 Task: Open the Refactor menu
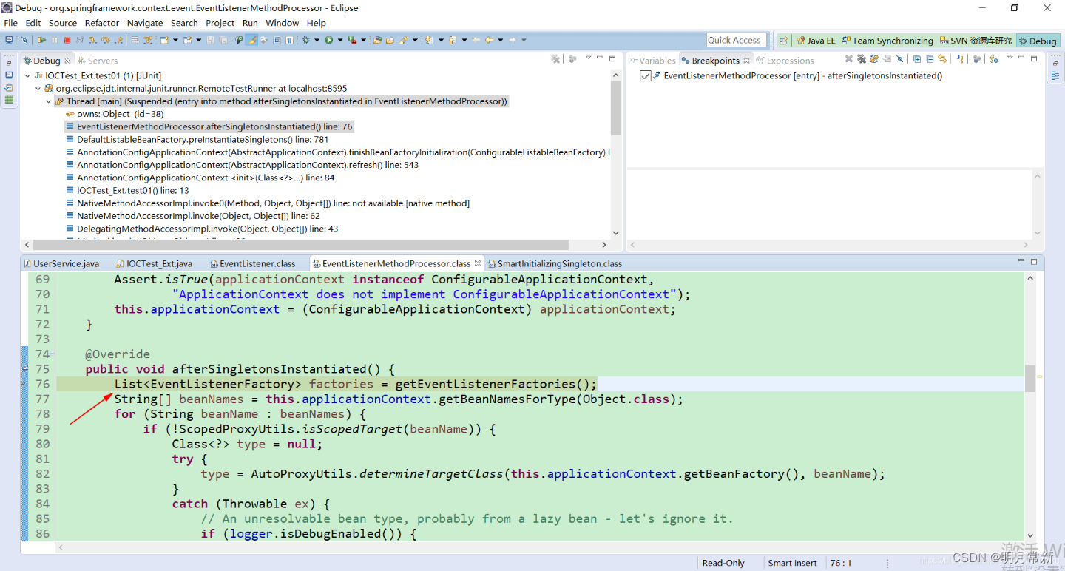point(102,23)
